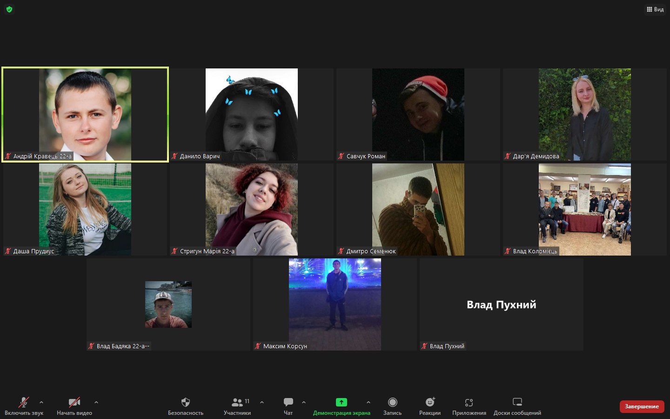The height and width of the screenshot is (419, 670).
Task: Click muted mic icon beside Влад Пухний label
Action: coord(424,346)
